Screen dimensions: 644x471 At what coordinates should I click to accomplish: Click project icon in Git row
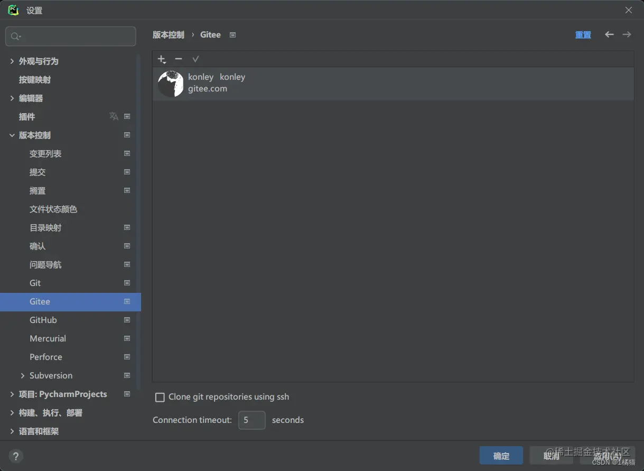(x=127, y=283)
